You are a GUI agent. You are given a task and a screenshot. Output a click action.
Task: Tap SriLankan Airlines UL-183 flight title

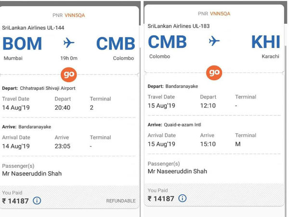[x=179, y=26]
